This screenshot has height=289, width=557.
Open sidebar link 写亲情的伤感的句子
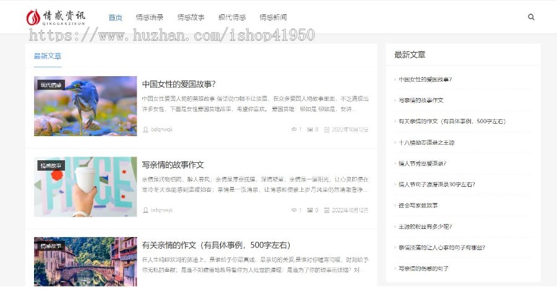tap(423, 269)
